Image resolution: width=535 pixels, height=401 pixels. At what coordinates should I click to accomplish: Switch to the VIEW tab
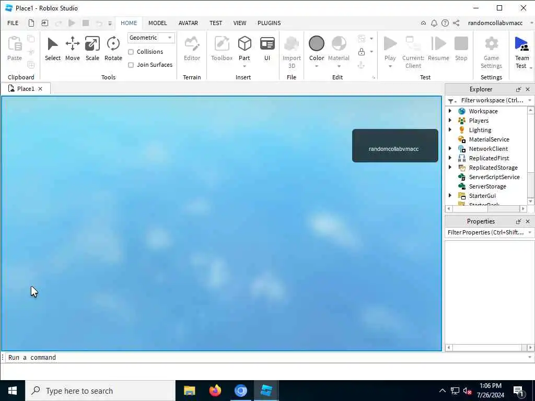click(239, 23)
